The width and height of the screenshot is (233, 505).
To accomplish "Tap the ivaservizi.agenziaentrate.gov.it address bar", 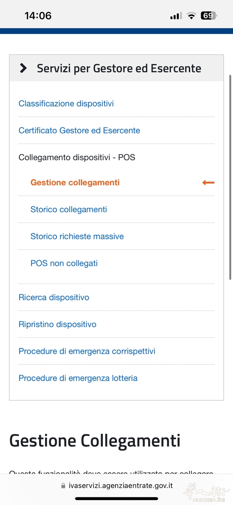I will [120, 486].
